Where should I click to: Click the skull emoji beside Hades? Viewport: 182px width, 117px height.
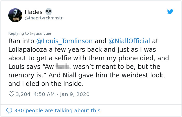tap(49, 12)
